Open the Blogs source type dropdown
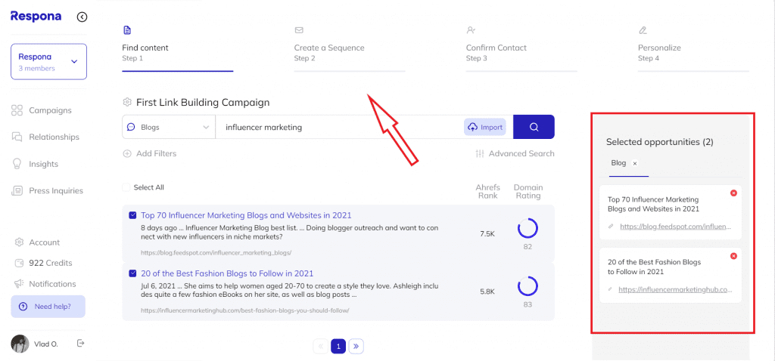The height and width of the screenshot is (361, 775). click(169, 127)
